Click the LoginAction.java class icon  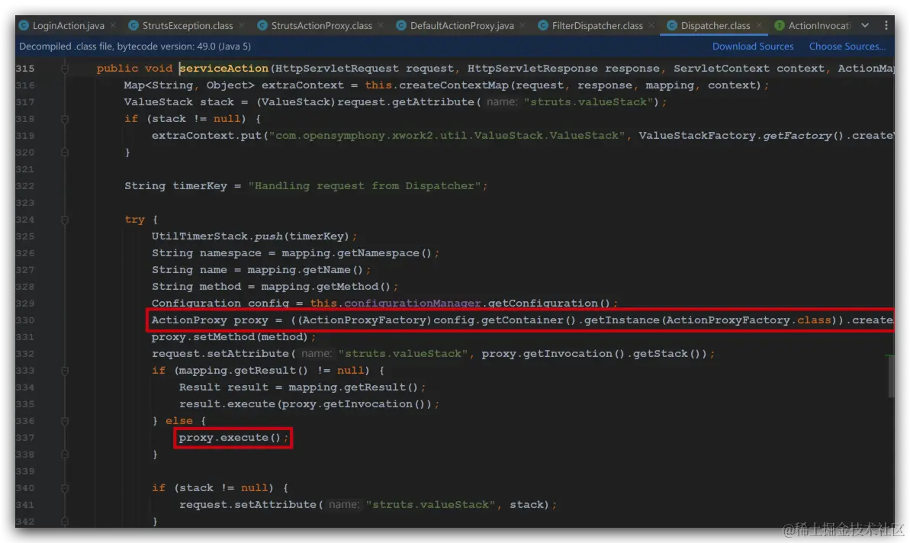click(x=24, y=25)
